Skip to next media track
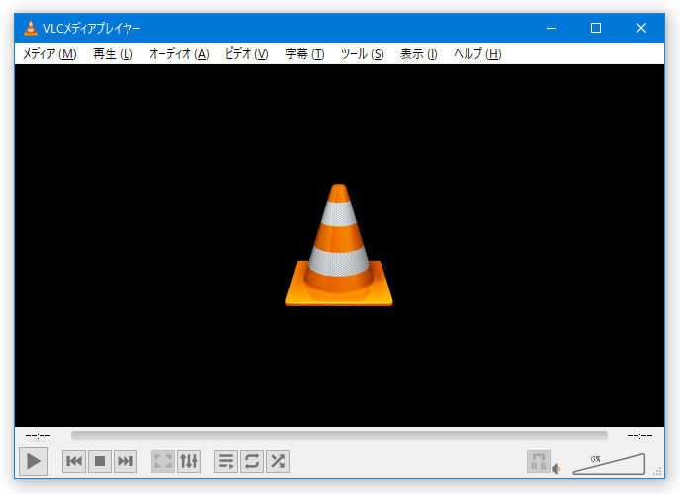 (x=126, y=461)
